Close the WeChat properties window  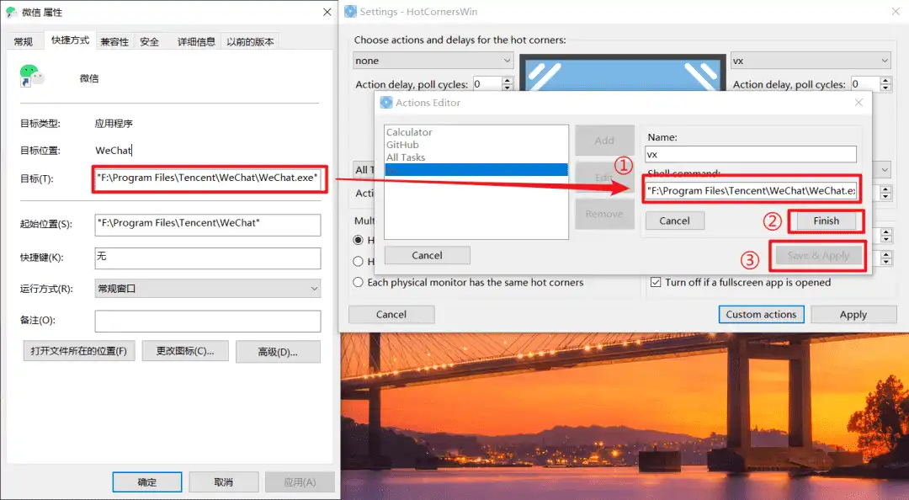pyautogui.click(x=327, y=12)
